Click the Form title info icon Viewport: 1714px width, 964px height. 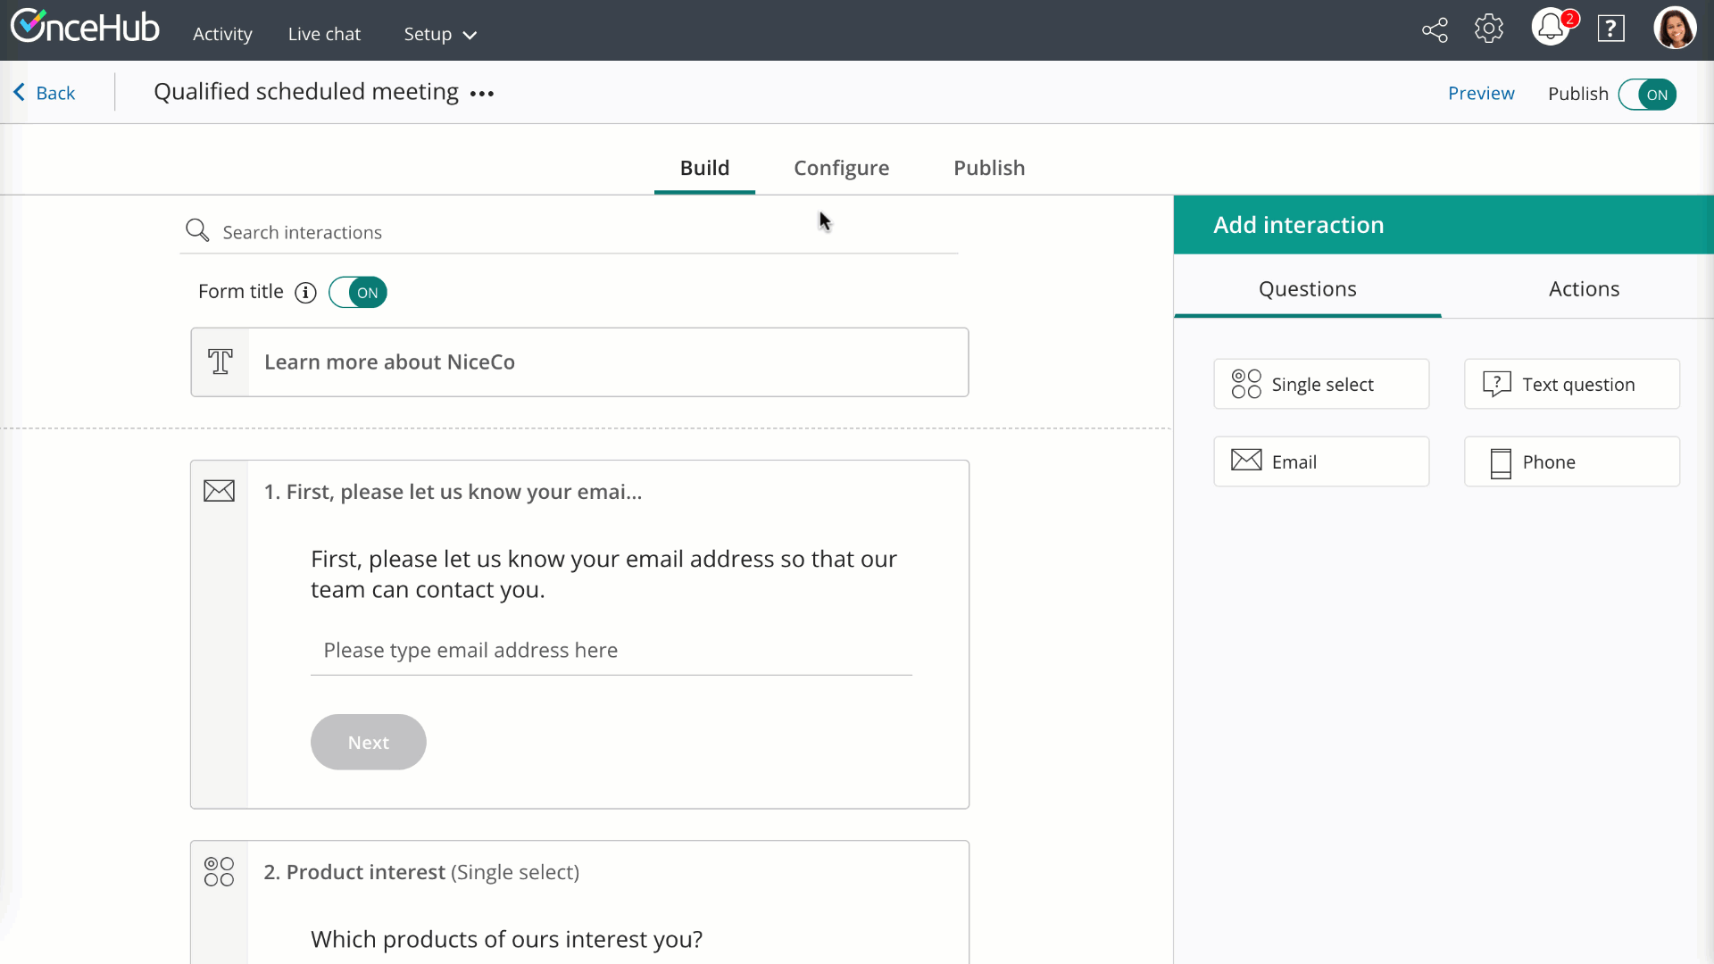(x=305, y=293)
